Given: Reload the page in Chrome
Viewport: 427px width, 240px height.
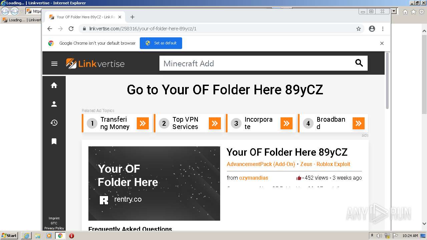Looking at the screenshot, I should [x=71, y=29].
